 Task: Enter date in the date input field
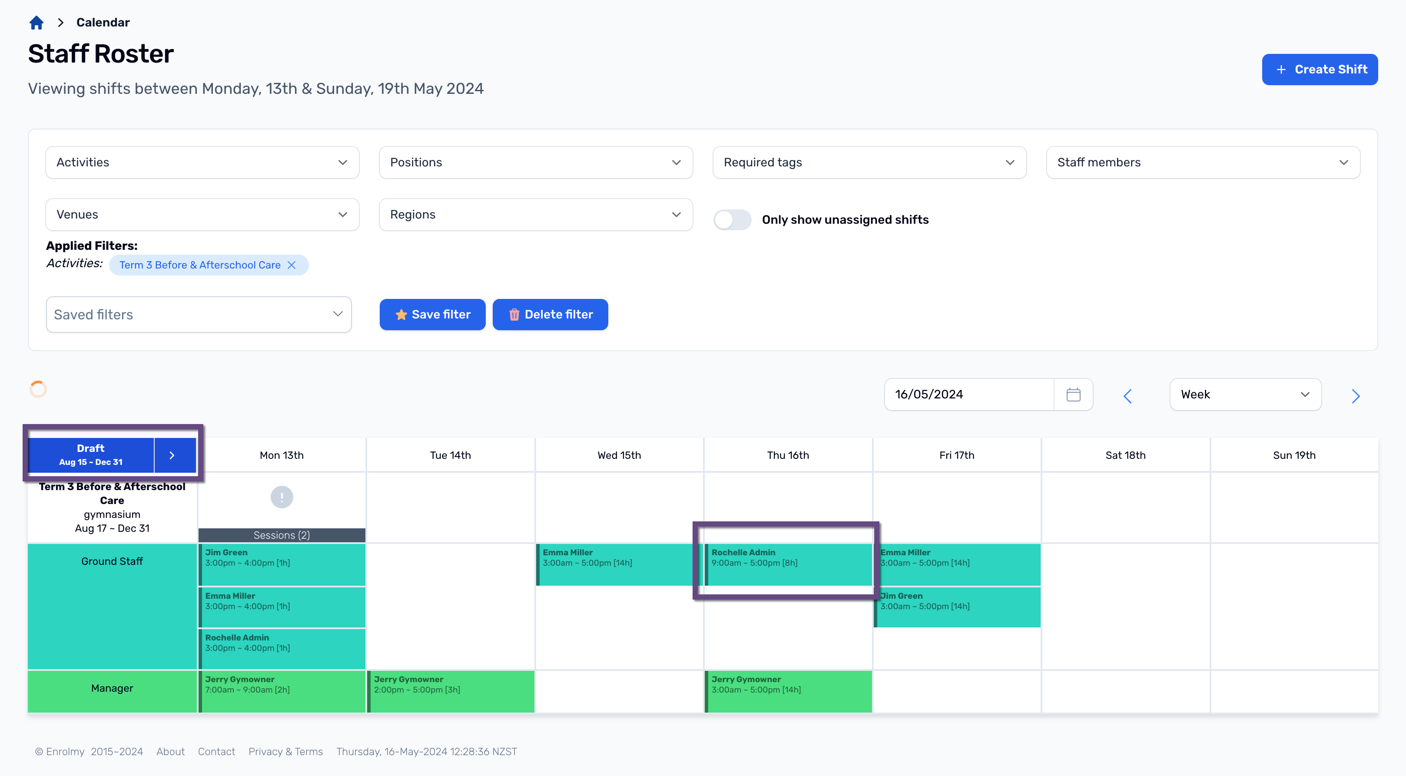pos(967,394)
